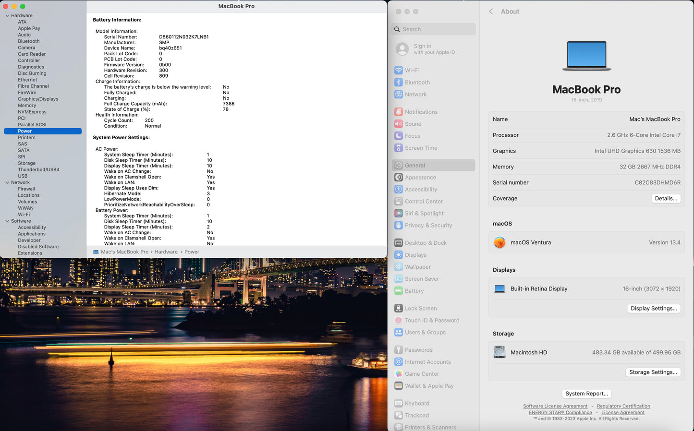Image resolution: width=694 pixels, height=431 pixels.
Task: Click the Coverage Details button
Action: [x=666, y=198]
